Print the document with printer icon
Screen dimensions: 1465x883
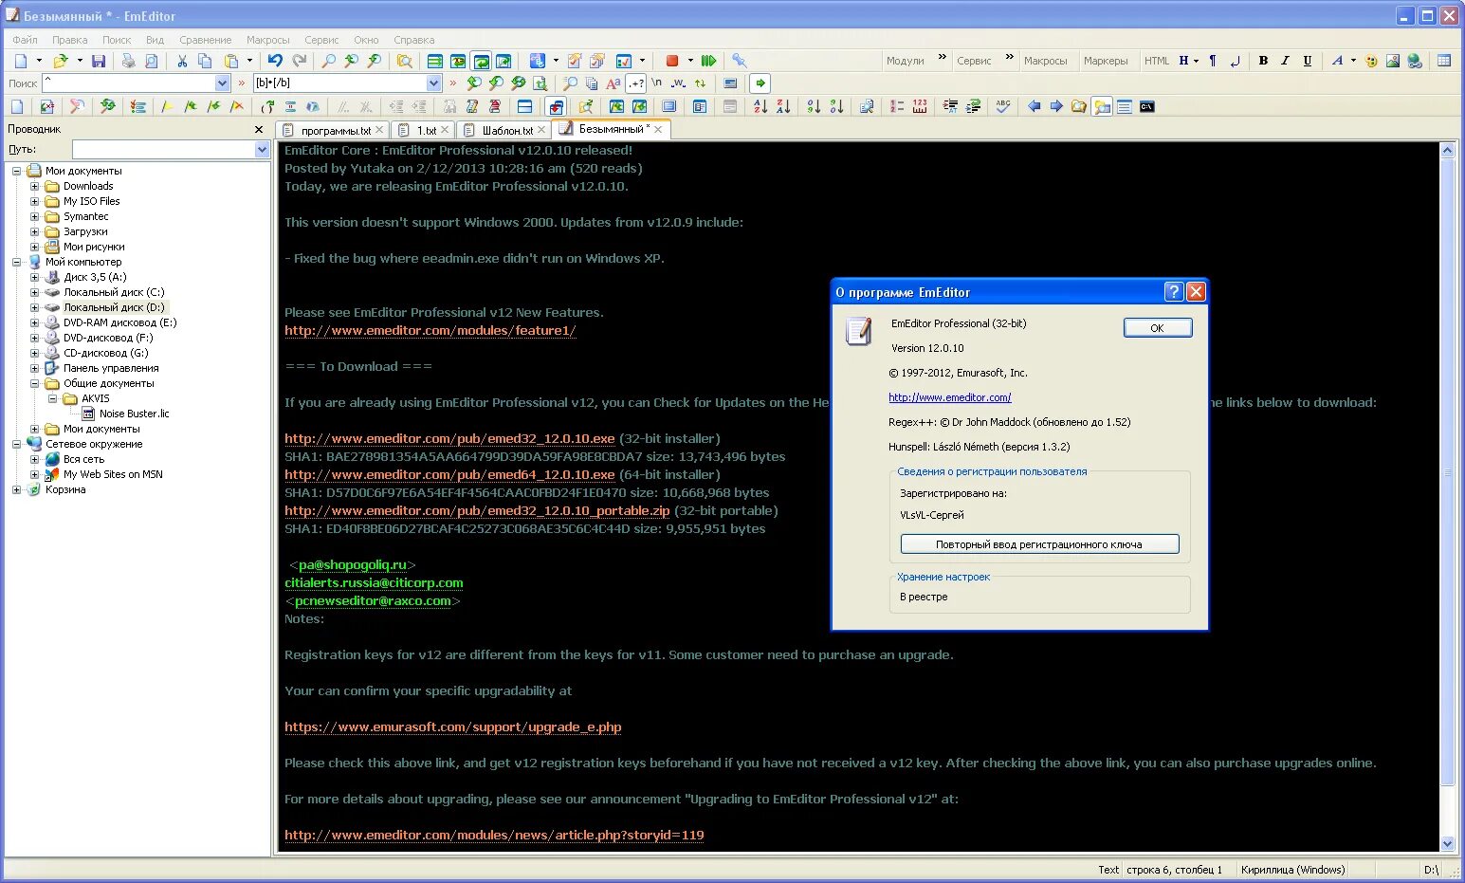[x=128, y=61]
